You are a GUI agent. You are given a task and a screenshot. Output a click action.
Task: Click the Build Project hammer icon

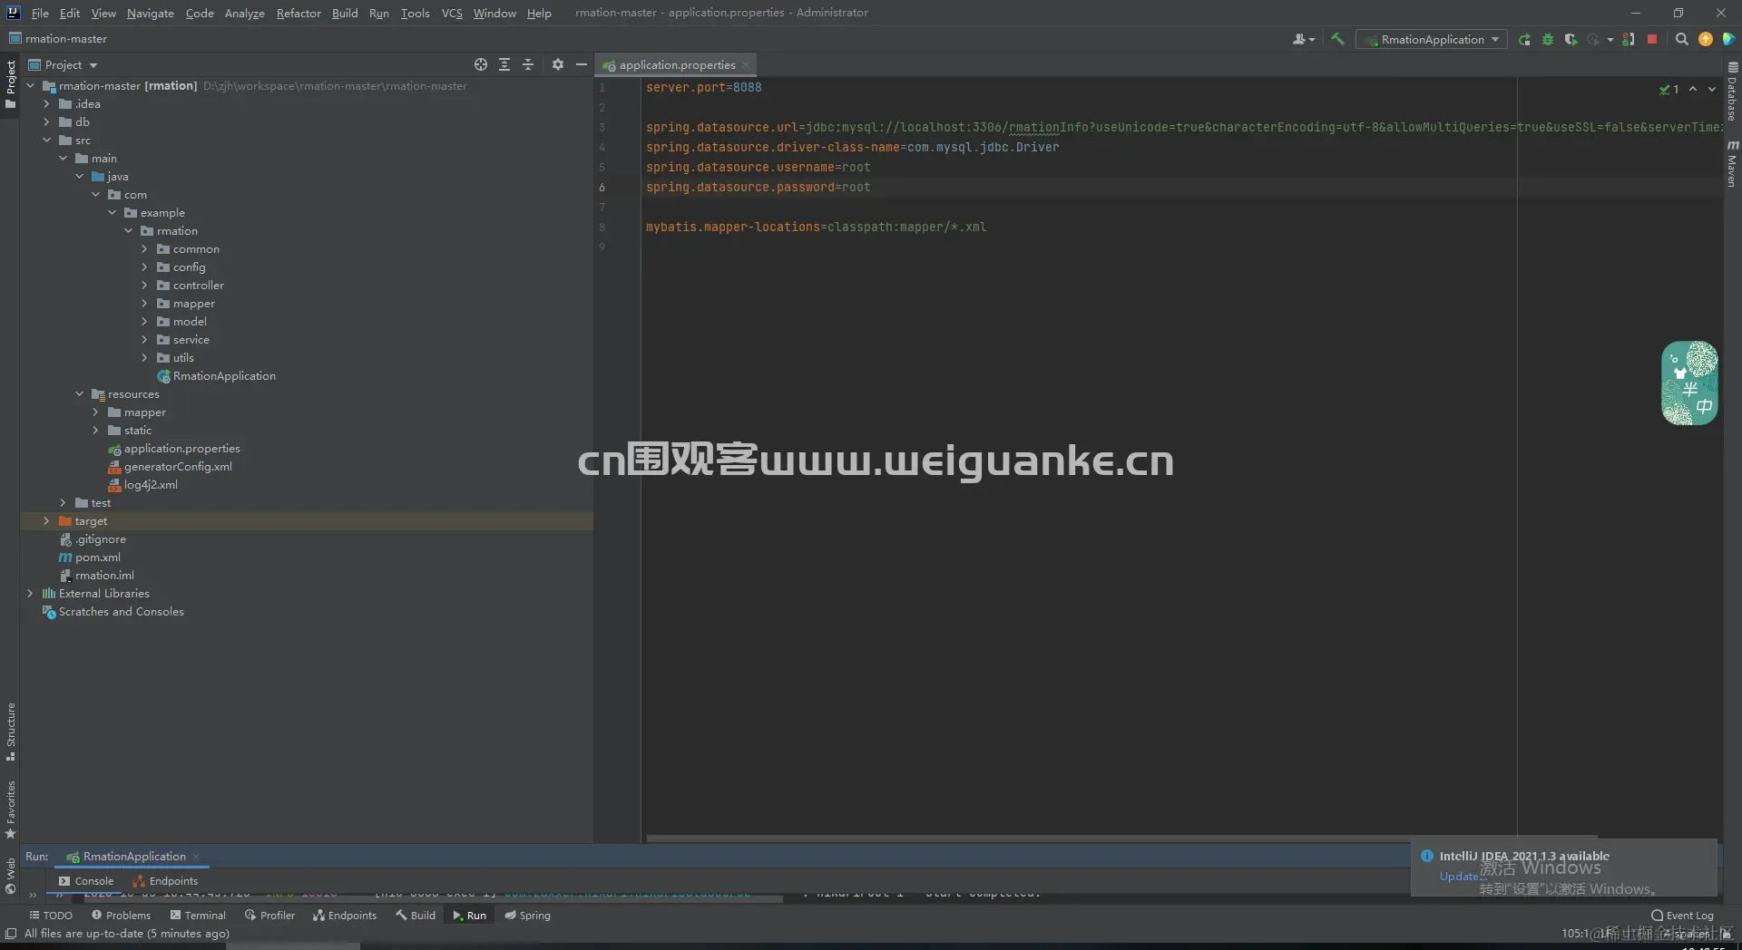click(1337, 39)
